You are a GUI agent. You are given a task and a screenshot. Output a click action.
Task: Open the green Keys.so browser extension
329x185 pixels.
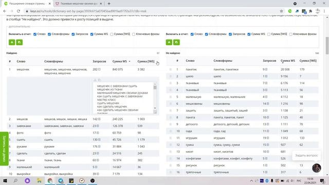(290, 11)
